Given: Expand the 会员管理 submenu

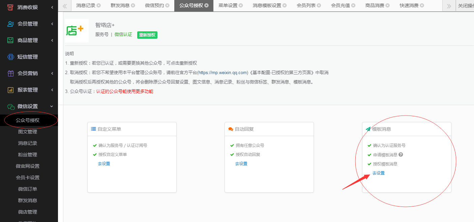Looking at the screenshot, I should 52,24.
